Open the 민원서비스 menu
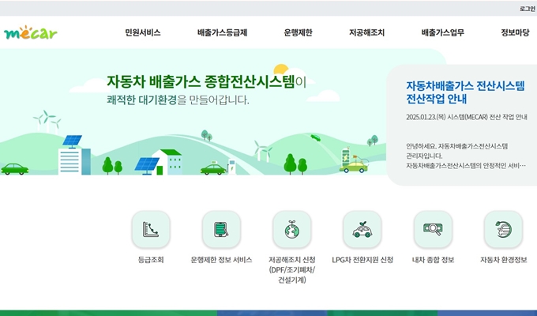Screen dimensions: 537x316 [x=142, y=32]
